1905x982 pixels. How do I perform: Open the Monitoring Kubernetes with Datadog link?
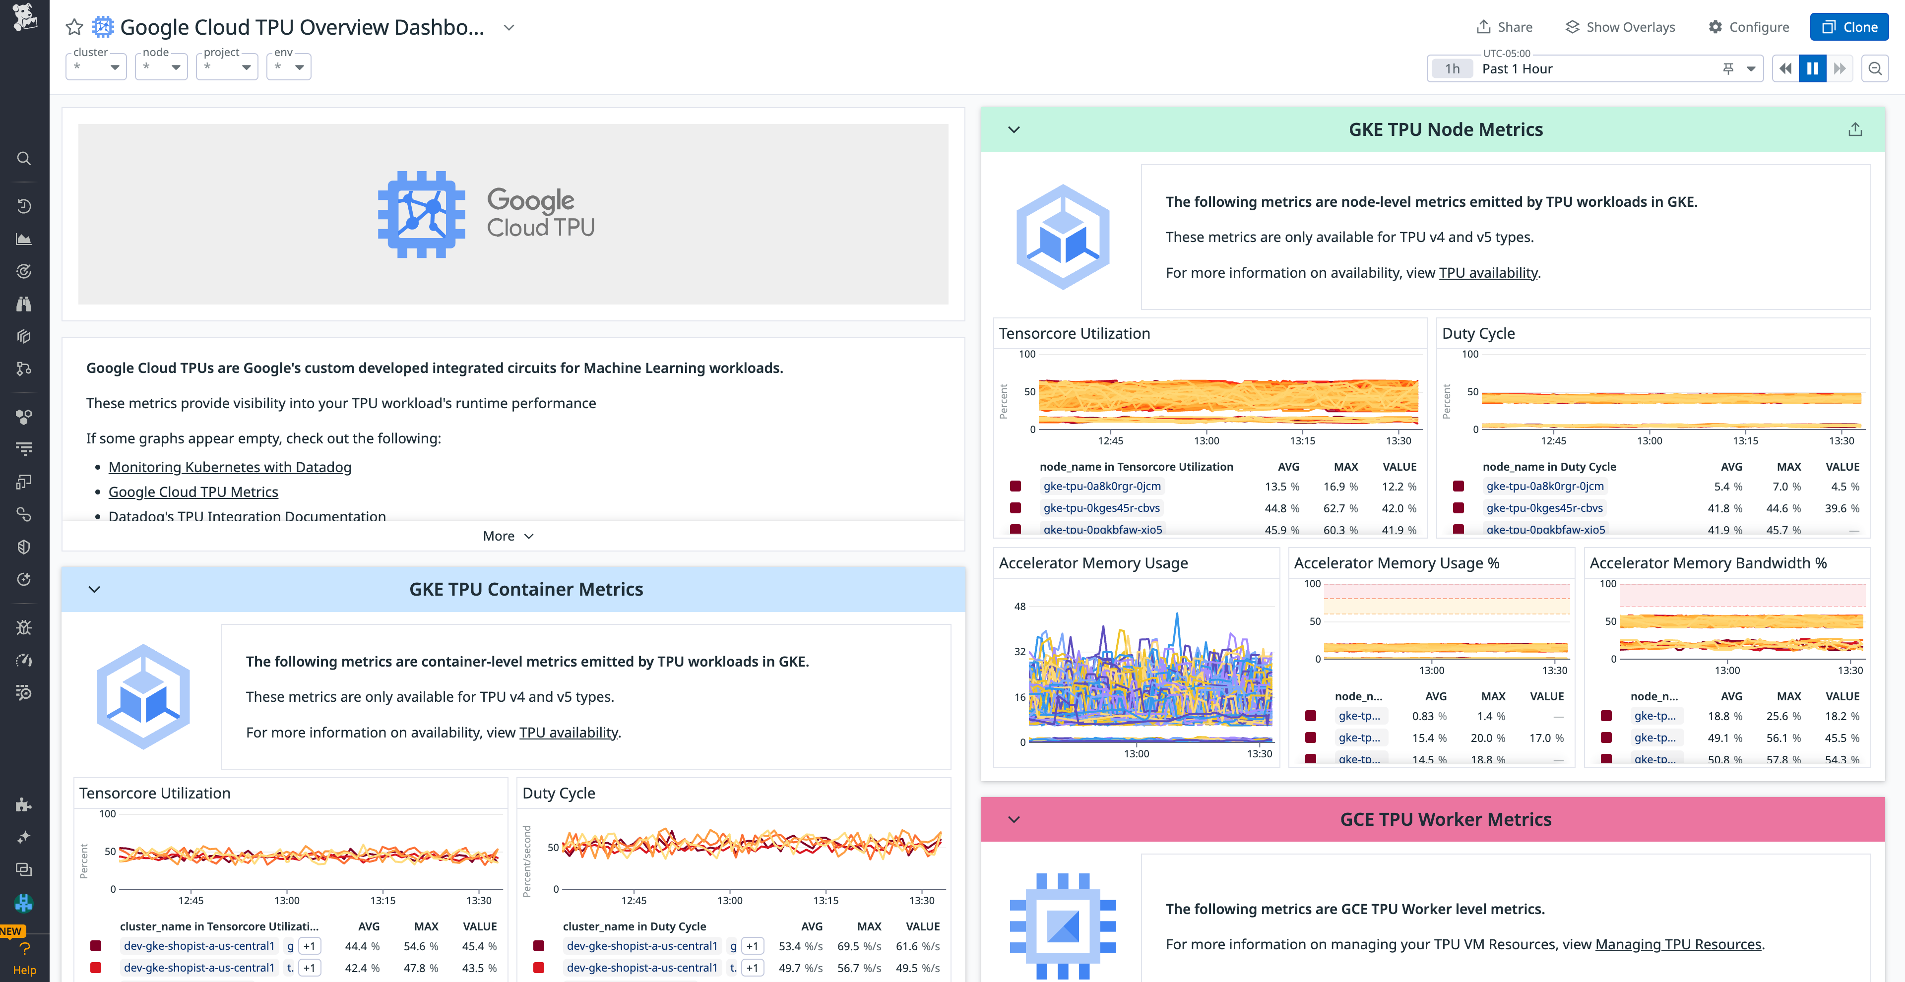point(229,467)
